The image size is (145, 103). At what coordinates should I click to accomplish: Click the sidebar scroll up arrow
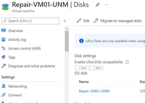pos(67,29)
